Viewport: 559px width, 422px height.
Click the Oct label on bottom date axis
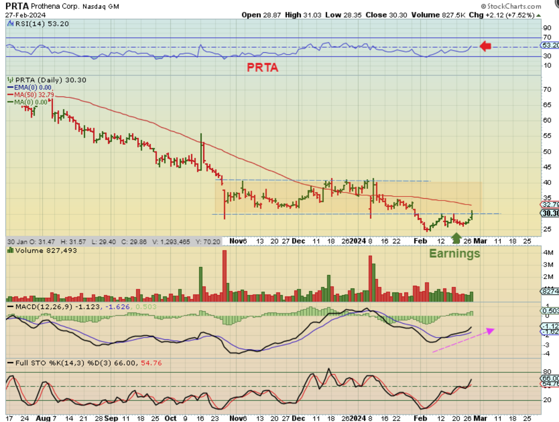tap(170, 418)
